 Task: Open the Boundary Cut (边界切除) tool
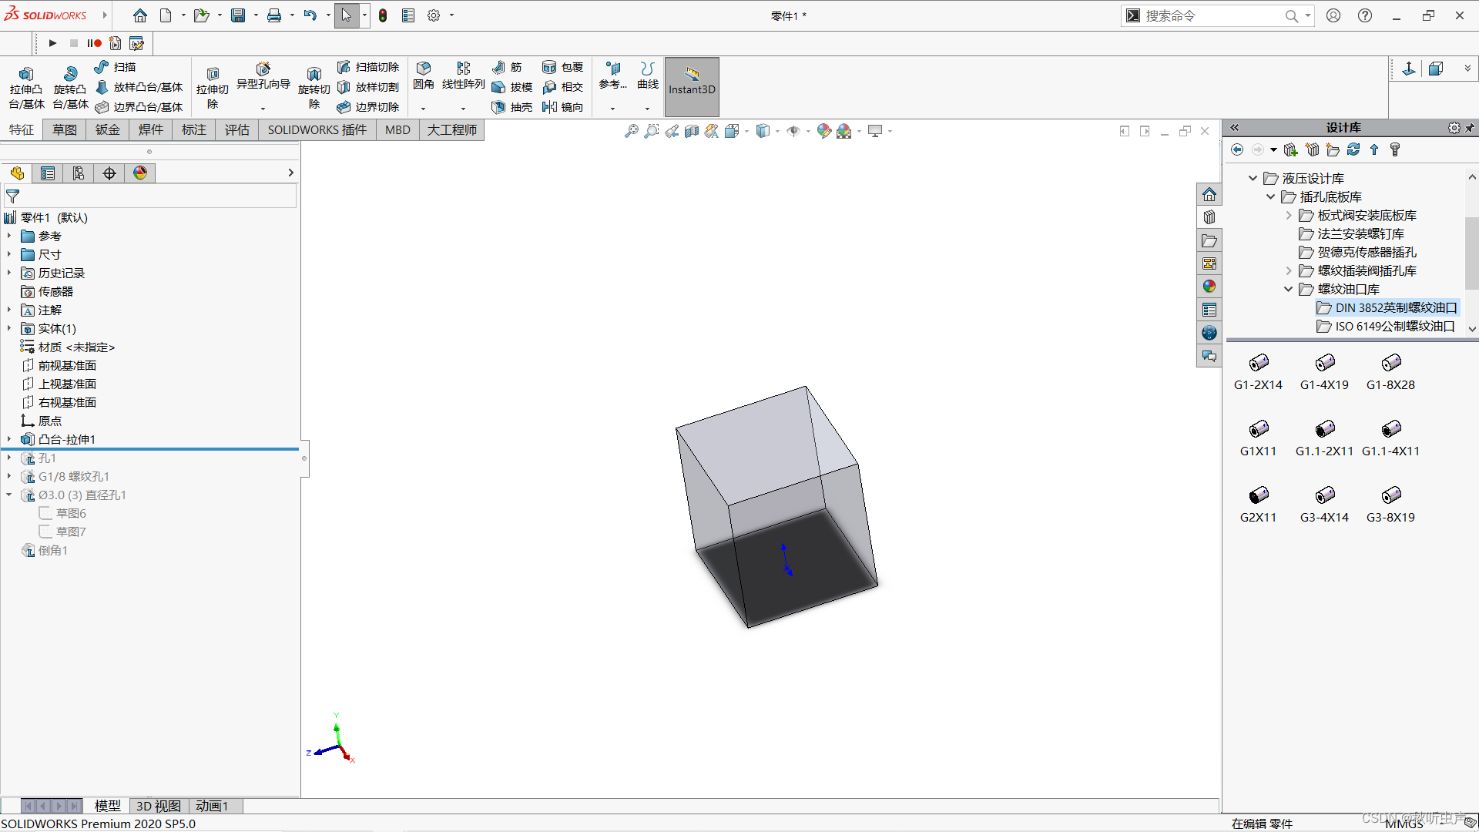coord(368,107)
